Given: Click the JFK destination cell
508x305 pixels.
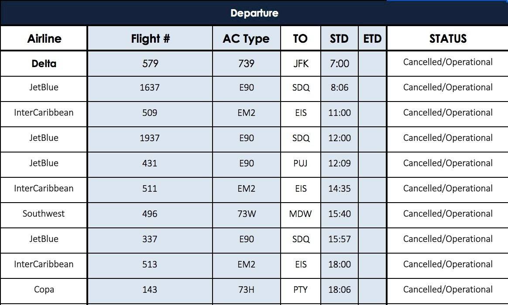Looking at the screenshot, I should tap(300, 63).
